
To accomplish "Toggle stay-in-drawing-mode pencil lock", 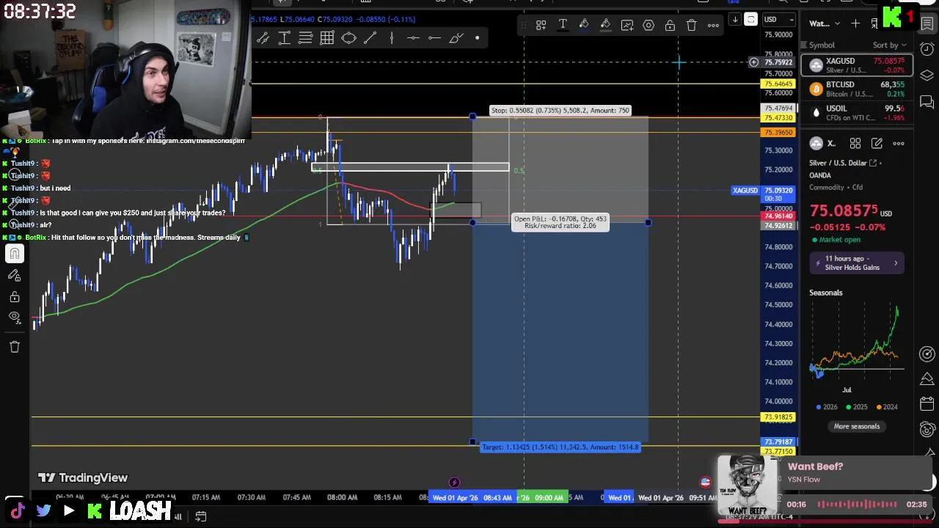I will 15,275.
